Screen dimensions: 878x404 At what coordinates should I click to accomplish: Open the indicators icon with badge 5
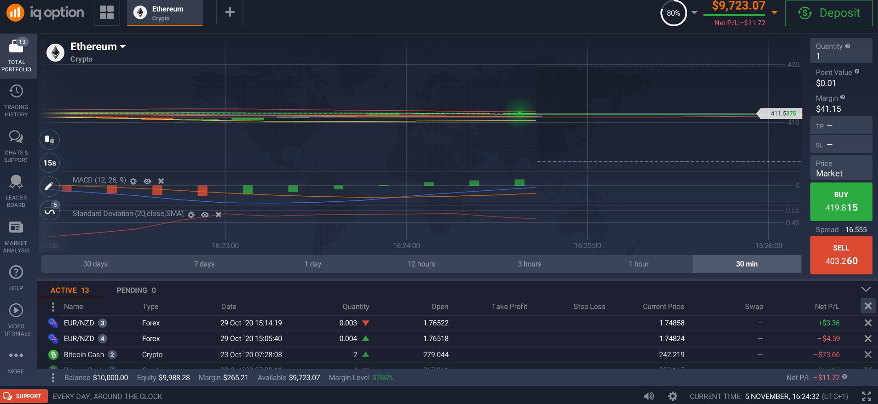[50, 211]
